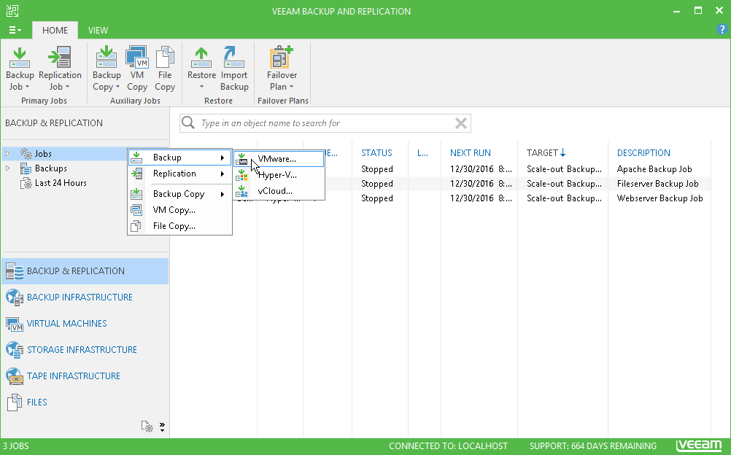Screen dimensions: 731x455
Task: Click the object name search field
Action: (x=325, y=123)
